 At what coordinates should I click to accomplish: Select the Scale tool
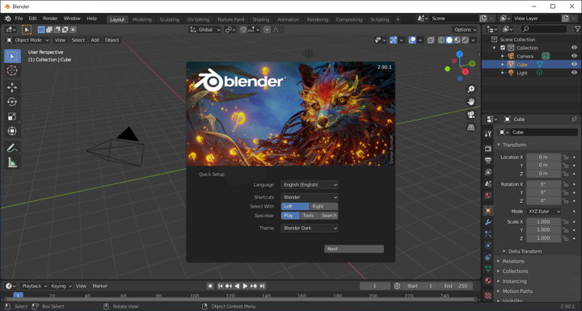pyautogui.click(x=12, y=116)
